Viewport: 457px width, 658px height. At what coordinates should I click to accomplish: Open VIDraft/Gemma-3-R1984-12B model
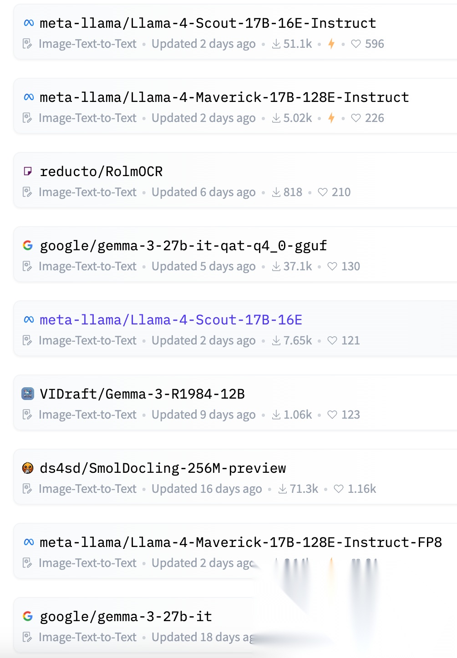(142, 394)
